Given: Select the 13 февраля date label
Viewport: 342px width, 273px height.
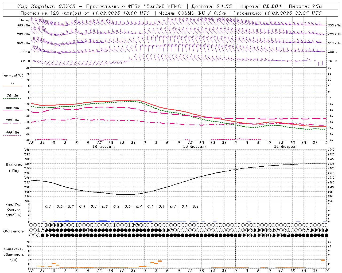Looking at the screenshot, I should [x=195, y=147].
